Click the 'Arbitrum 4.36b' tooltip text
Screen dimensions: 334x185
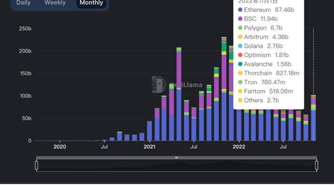pyautogui.click(x=266, y=37)
